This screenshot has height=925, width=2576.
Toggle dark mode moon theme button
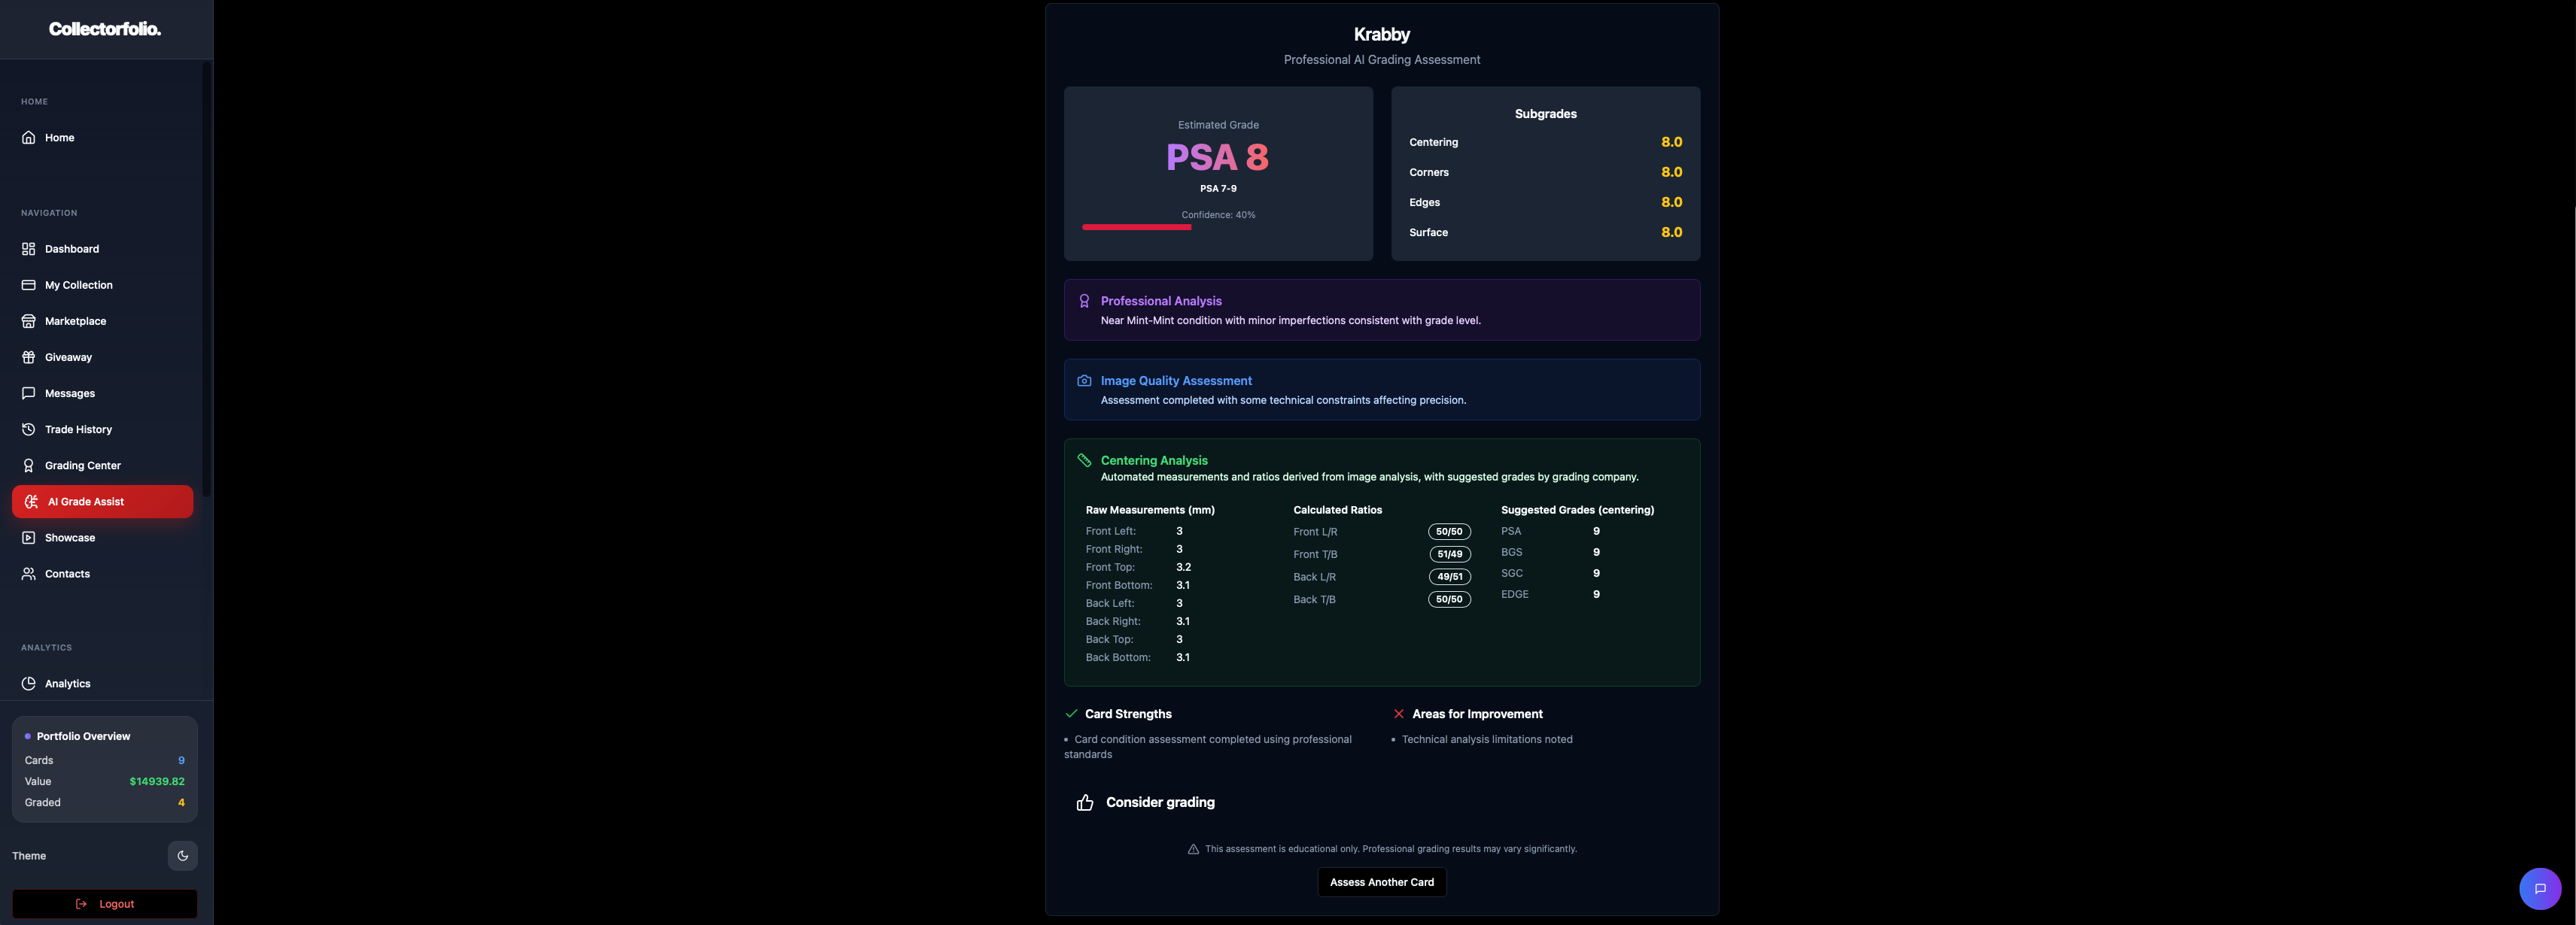(x=182, y=855)
